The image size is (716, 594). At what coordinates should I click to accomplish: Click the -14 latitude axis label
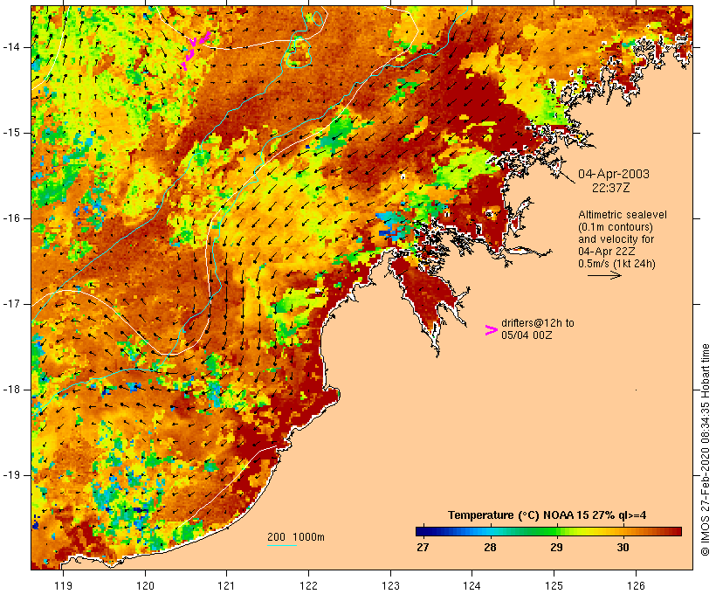tap(10, 47)
